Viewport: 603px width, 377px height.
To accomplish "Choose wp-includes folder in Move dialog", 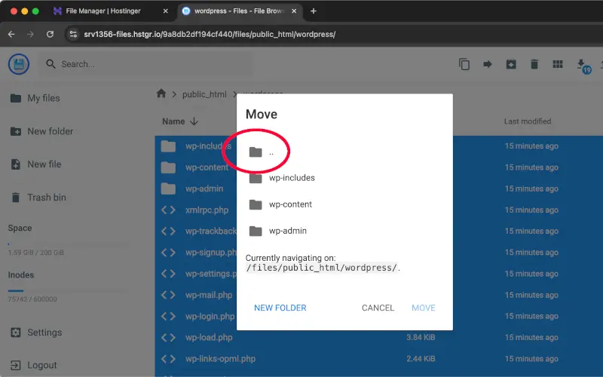I will (282, 178).
